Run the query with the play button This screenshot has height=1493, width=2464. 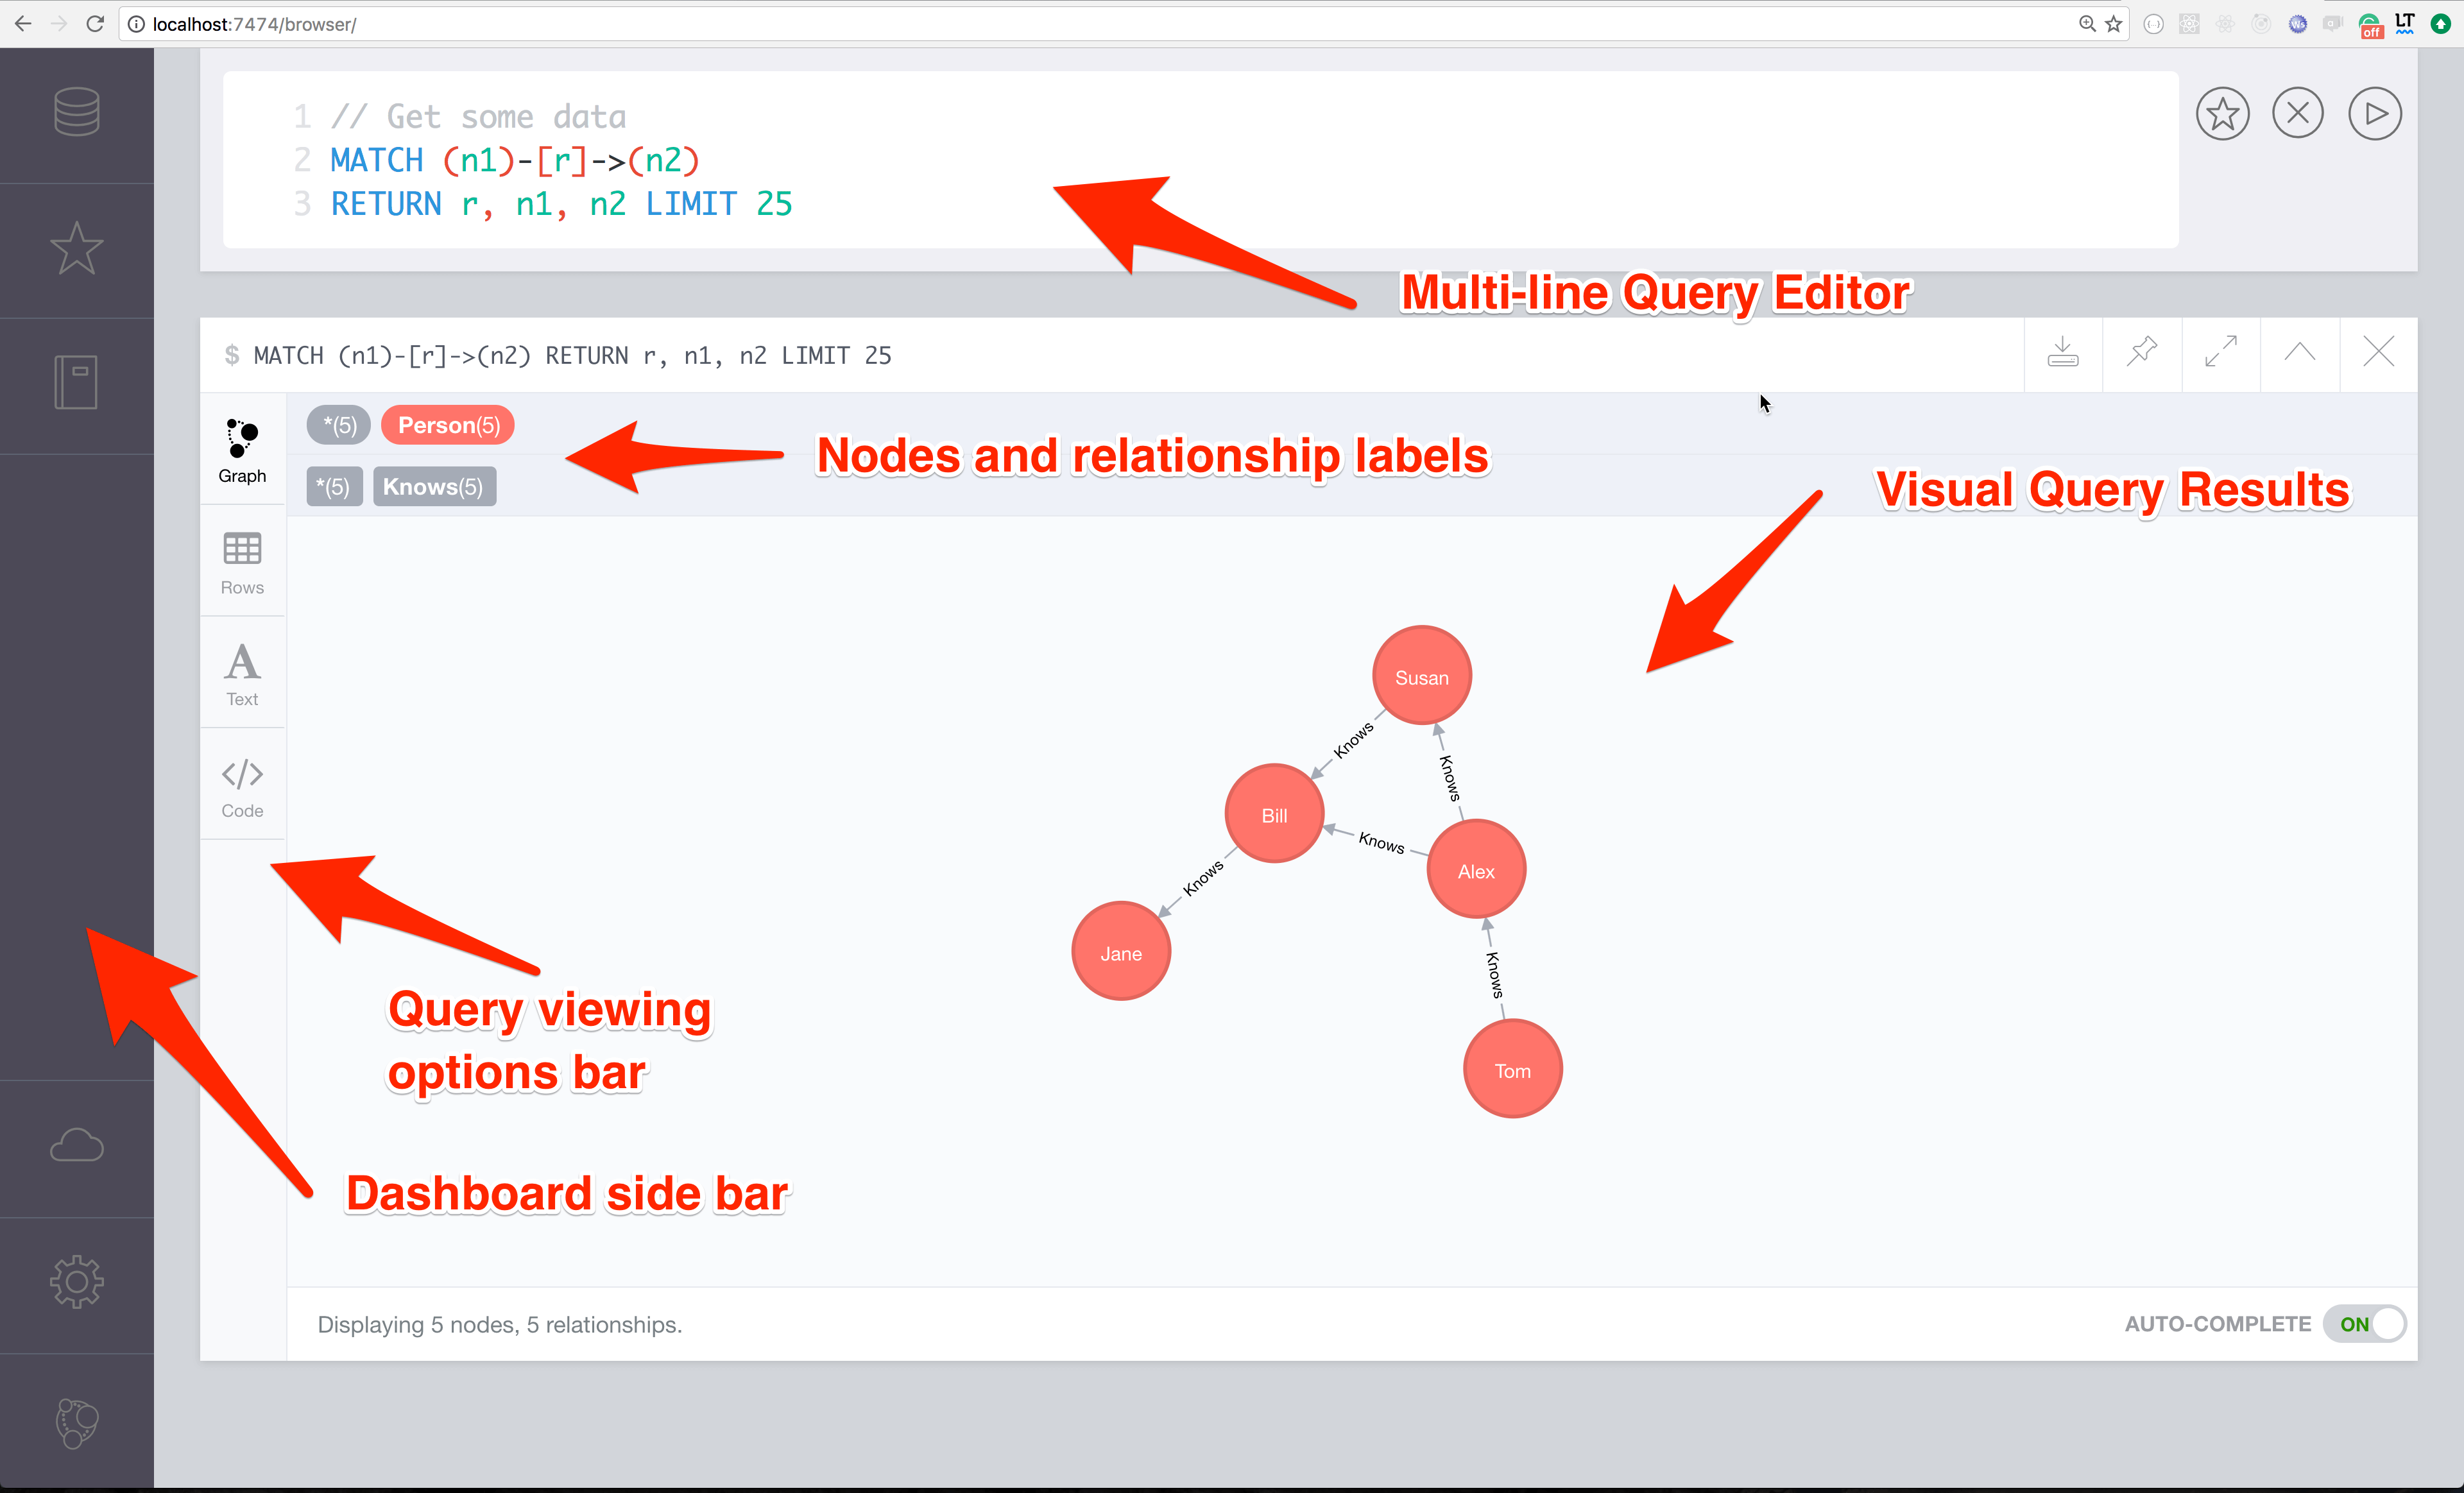[x=2375, y=114]
